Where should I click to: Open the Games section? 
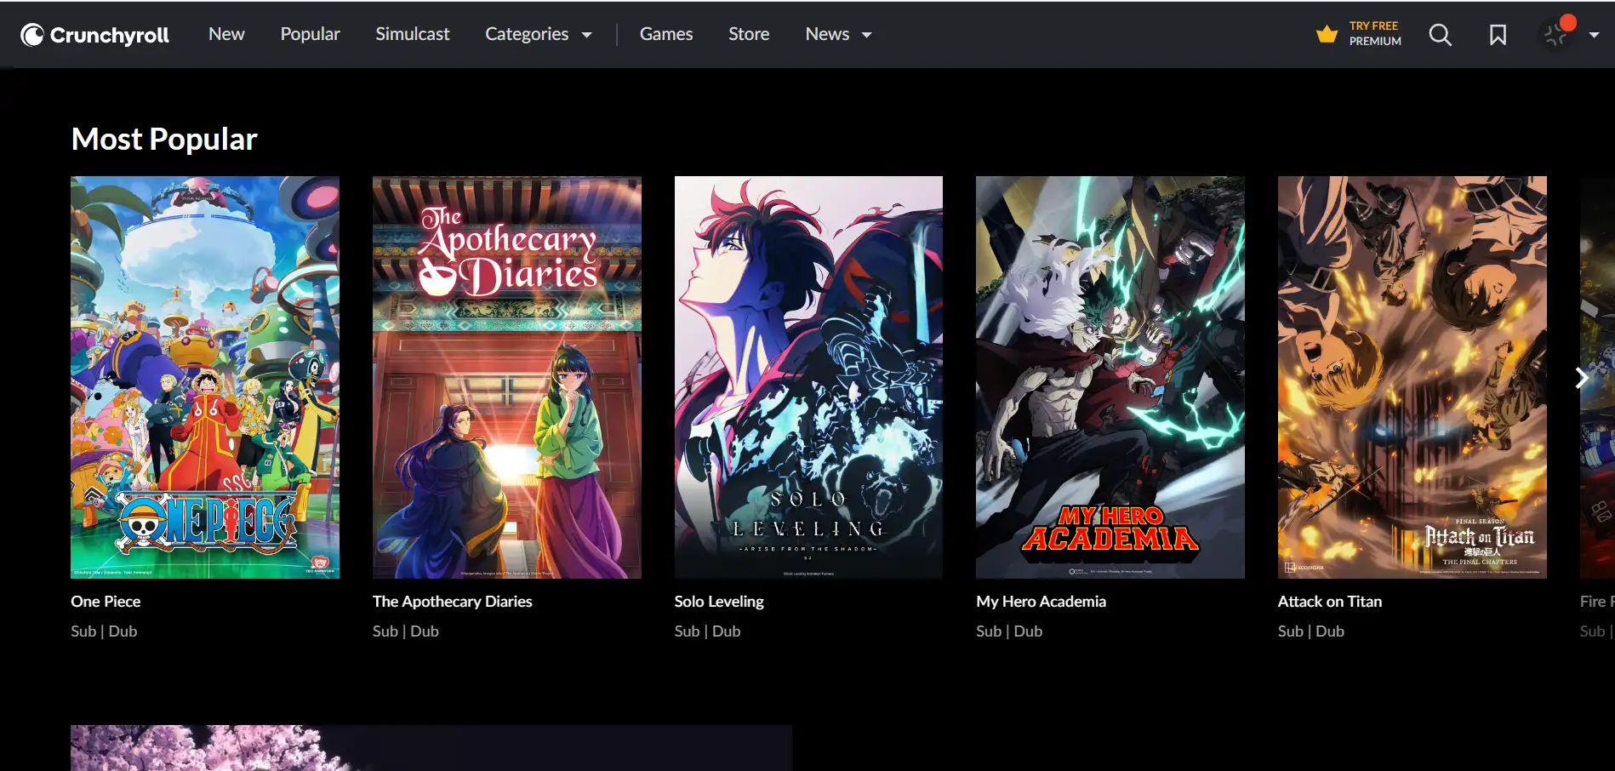[x=666, y=34]
